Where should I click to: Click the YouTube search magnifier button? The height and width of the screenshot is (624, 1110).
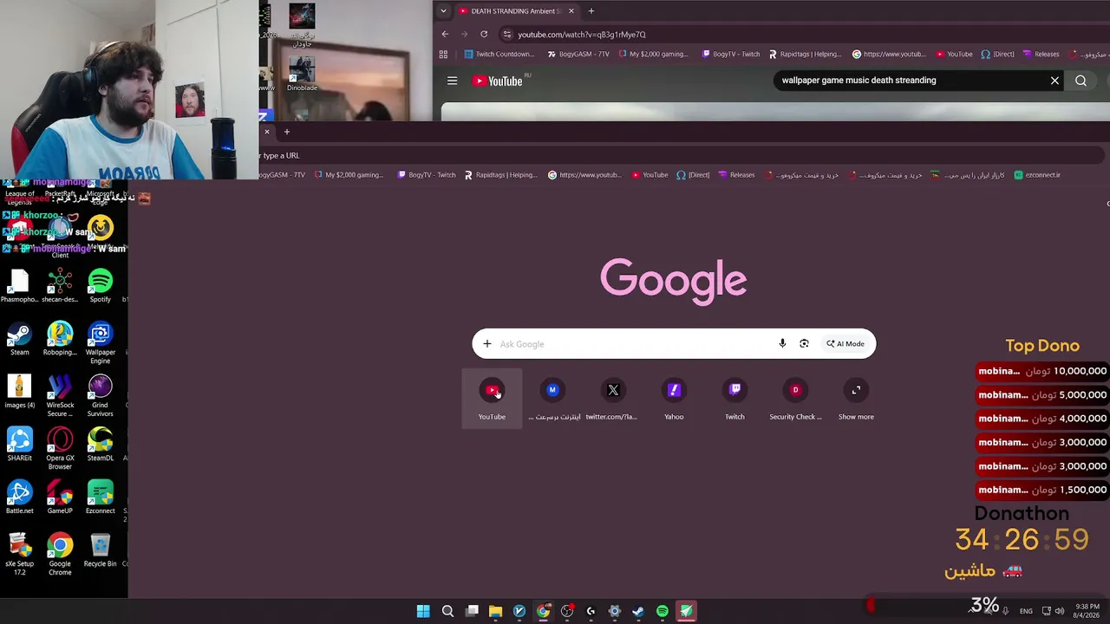coord(1081,81)
